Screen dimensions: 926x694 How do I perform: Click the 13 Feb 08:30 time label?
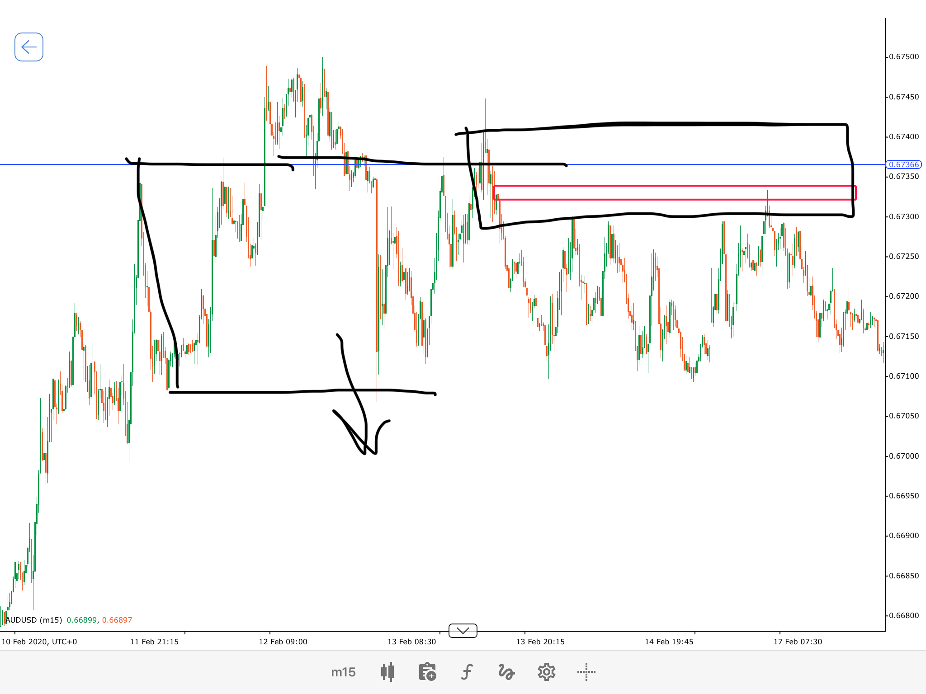tap(412, 642)
